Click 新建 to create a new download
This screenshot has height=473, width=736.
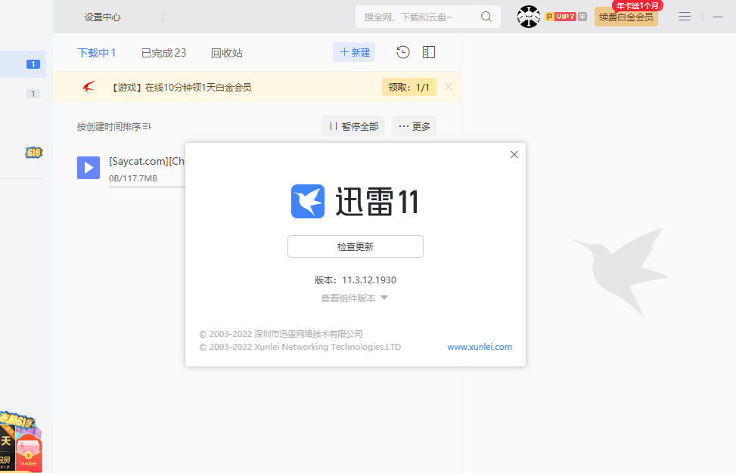(354, 52)
